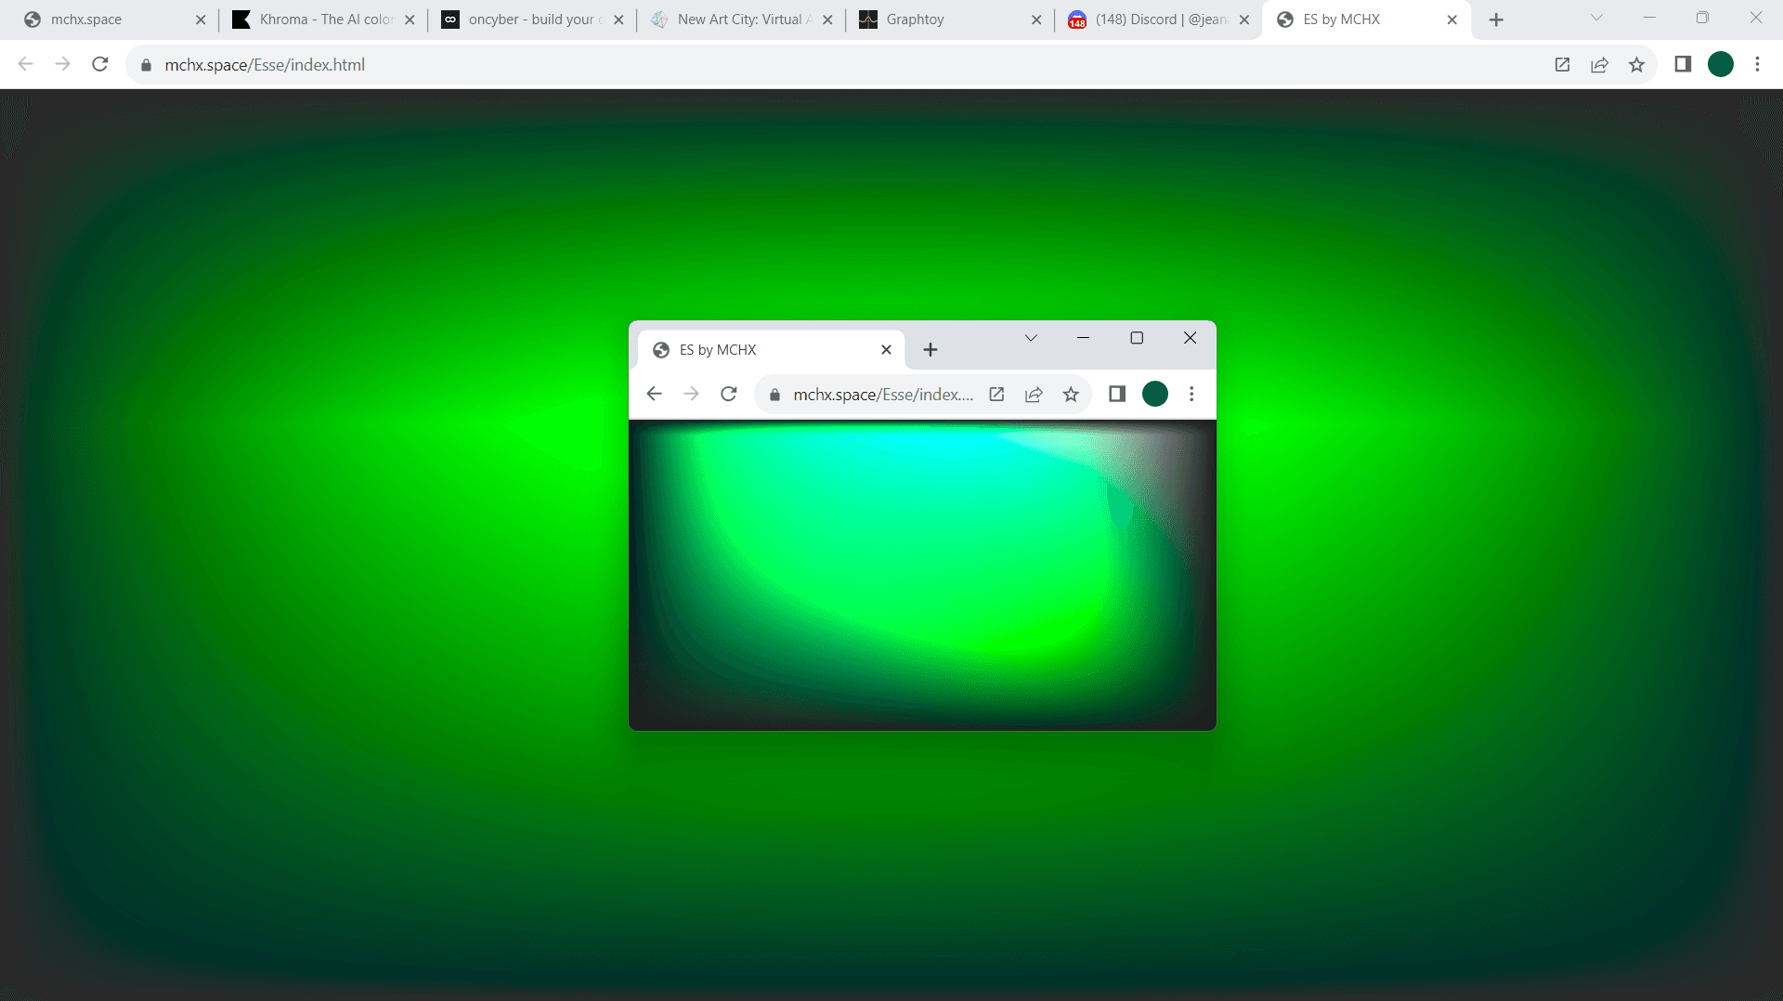Click the plus new tab button in the inner window

tap(931, 349)
